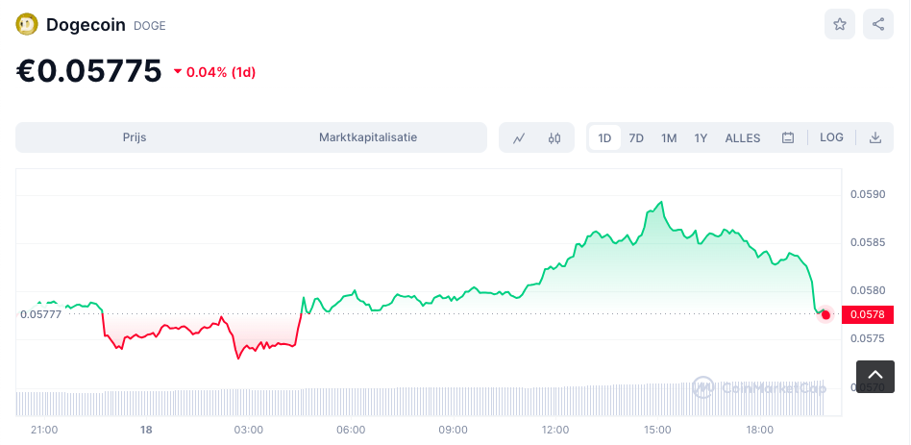Choose the 7D time range
911x445 pixels.
pos(637,138)
